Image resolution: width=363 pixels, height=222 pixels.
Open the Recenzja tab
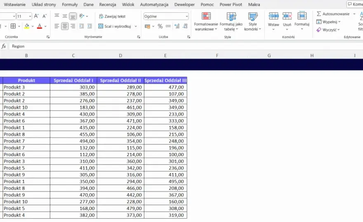[108, 5]
